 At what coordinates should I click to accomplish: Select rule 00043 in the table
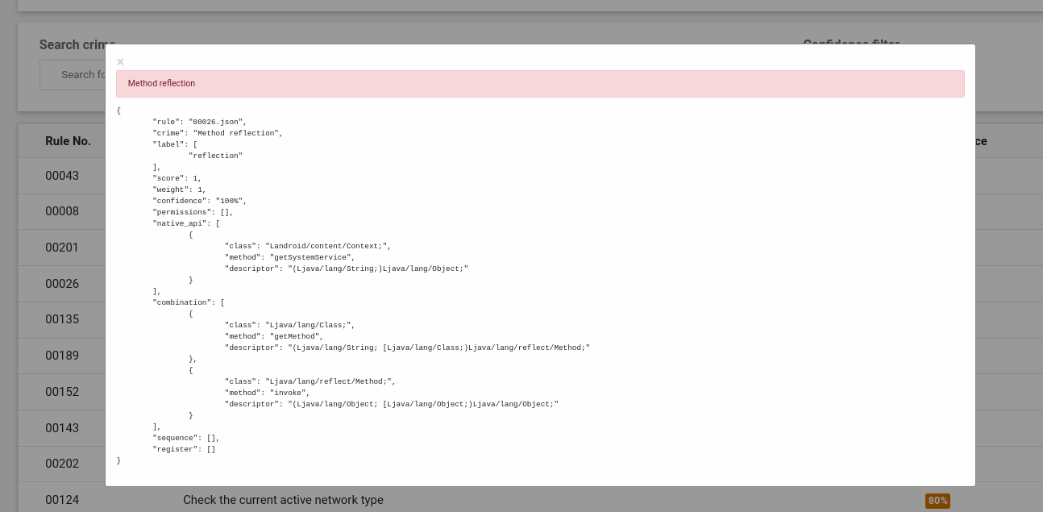(x=62, y=176)
